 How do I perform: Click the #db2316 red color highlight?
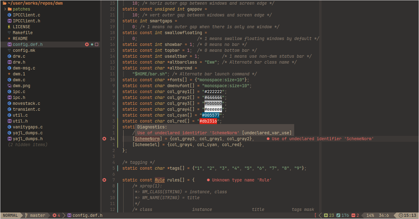pos(208,121)
